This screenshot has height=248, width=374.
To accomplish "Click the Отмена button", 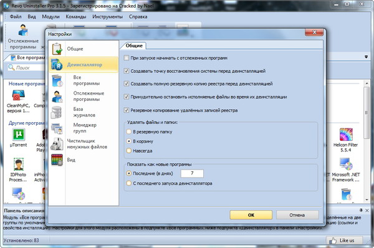I will point(297,215).
